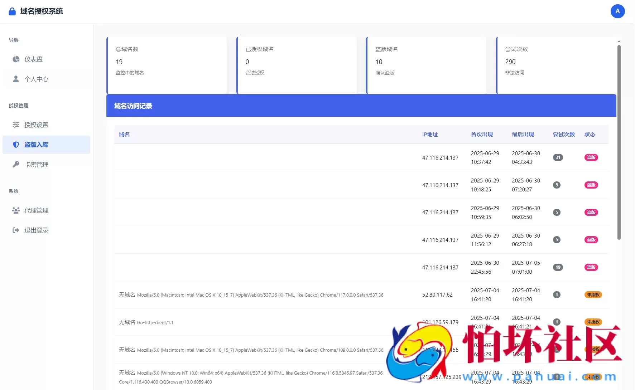Select the 盗版入库 shield icon

(16, 145)
